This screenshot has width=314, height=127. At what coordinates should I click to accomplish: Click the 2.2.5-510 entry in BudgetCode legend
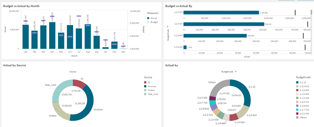(x=302, y=102)
